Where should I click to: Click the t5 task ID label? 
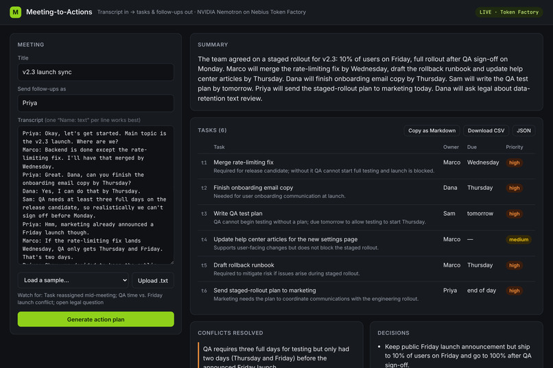click(204, 265)
